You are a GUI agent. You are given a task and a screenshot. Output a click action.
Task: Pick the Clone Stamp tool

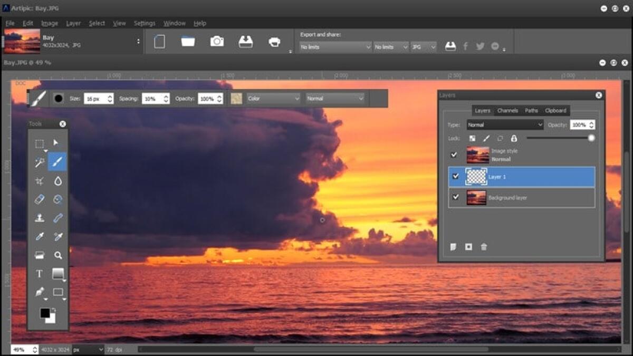(40, 218)
